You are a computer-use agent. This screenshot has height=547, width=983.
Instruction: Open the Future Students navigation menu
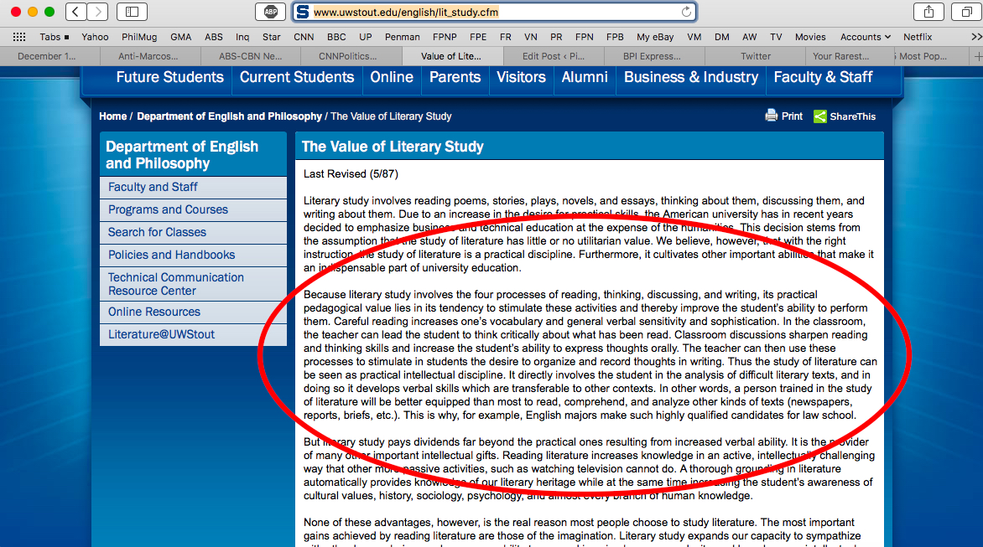tap(169, 77)
